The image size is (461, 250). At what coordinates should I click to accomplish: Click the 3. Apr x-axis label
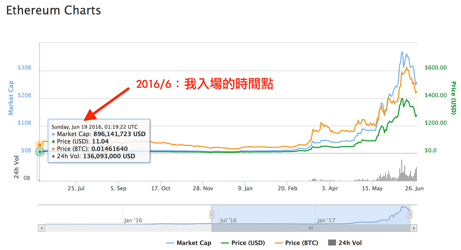(330, 188)
